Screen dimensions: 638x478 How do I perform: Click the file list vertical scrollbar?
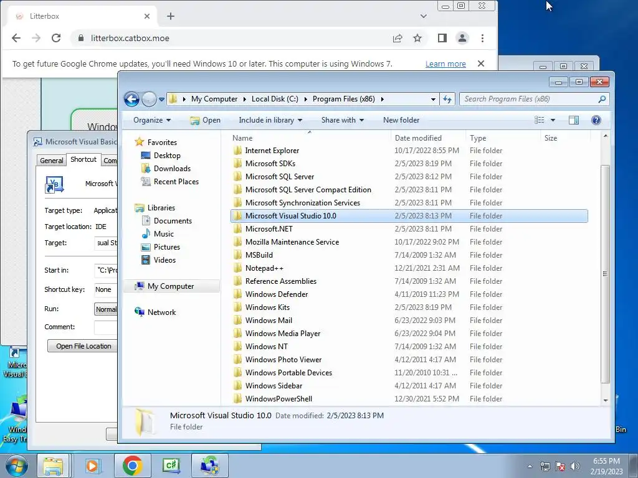pyautogui.click(x=605, y=274)
